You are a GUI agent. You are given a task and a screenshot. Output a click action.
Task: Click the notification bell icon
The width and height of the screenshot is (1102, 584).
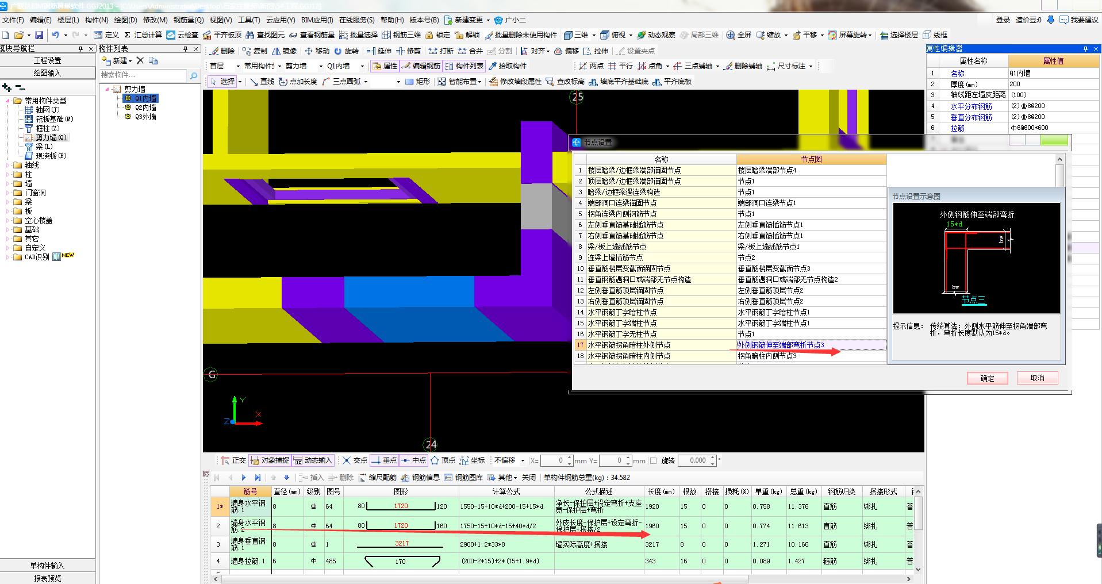pyautogui.click(x=1050, y=20)
